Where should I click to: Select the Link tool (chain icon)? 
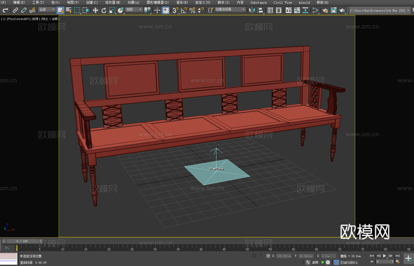[15, 10]
